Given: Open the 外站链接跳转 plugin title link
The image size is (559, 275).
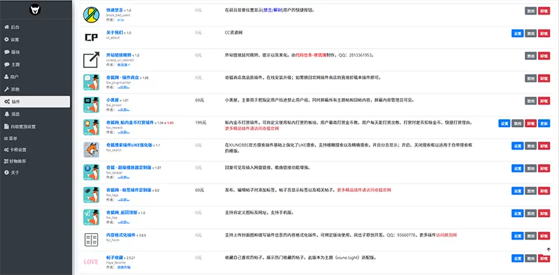Looking at the screenshot, I should click(x=119, y=55).
